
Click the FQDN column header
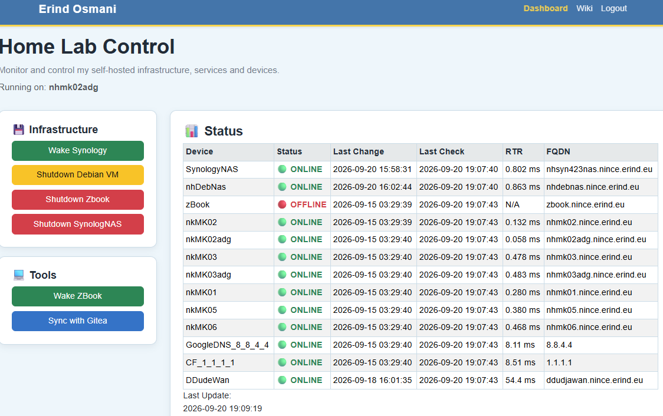point(600,151)
